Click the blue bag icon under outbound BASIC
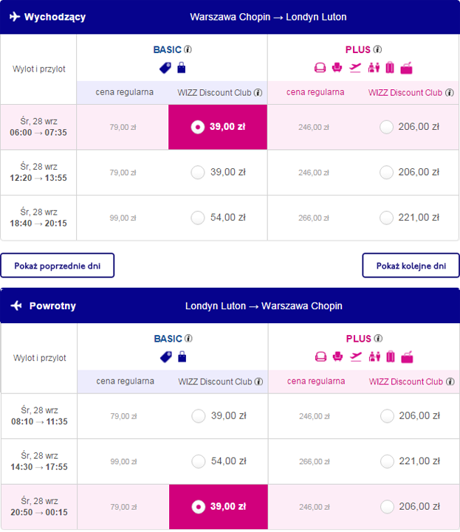460x532 pixels. (x=182, y=68)
